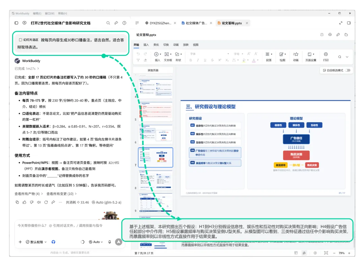Apply bold formatting
Screen dimensions: 364x267
pyautogui.click(x=190, y=60)
